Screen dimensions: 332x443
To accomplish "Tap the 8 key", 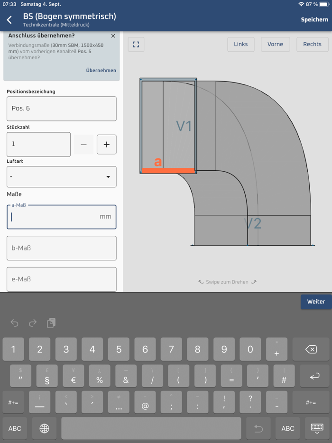I will [x=197, y=350].
